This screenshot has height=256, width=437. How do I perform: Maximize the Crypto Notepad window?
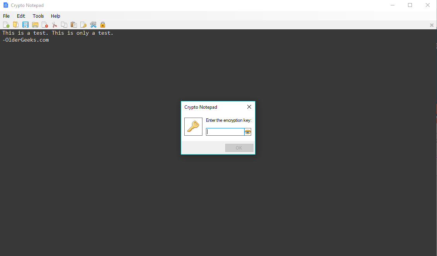[x=410, y=5]
